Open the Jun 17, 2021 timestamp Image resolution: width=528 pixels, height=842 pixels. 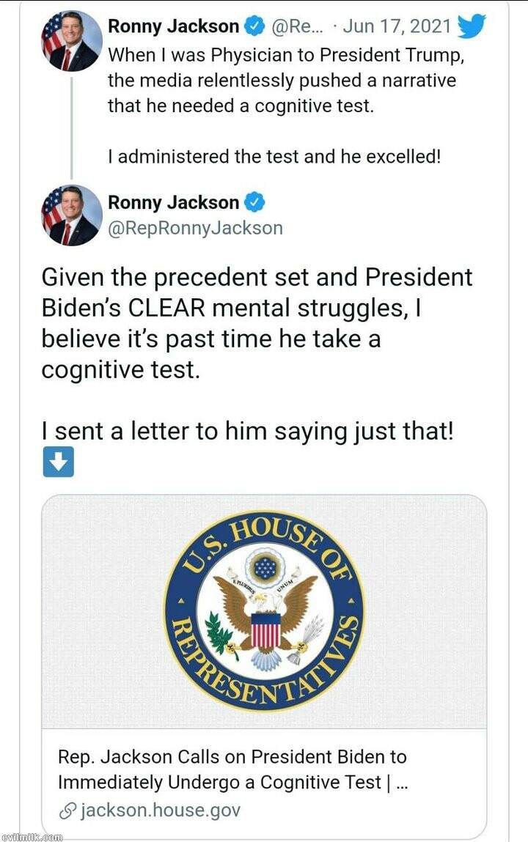pos(396,27)
